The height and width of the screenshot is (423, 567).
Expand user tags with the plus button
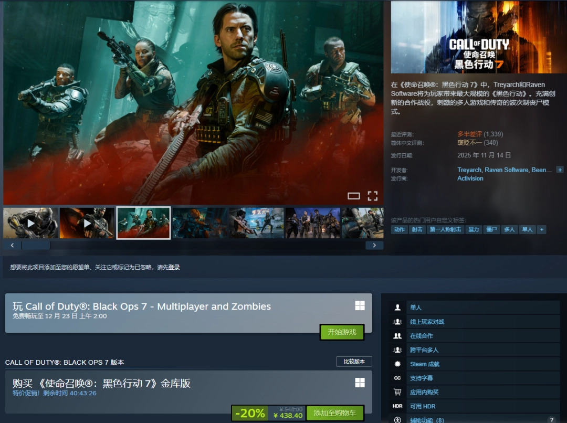(x=541, y=229)
